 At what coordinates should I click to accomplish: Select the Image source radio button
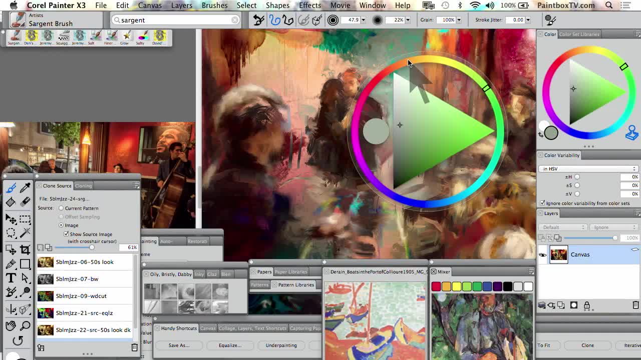[61, 225]
